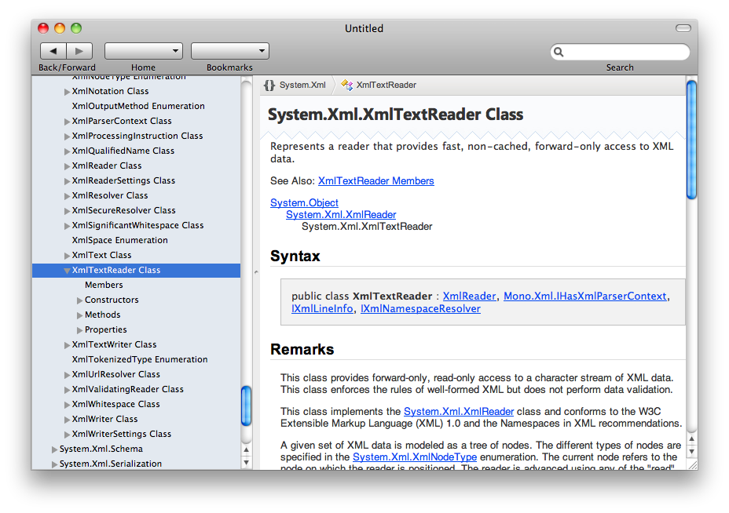Expand the XmlNotation Class node
This screenshot has height=513, width=729.
click(67, 92)
